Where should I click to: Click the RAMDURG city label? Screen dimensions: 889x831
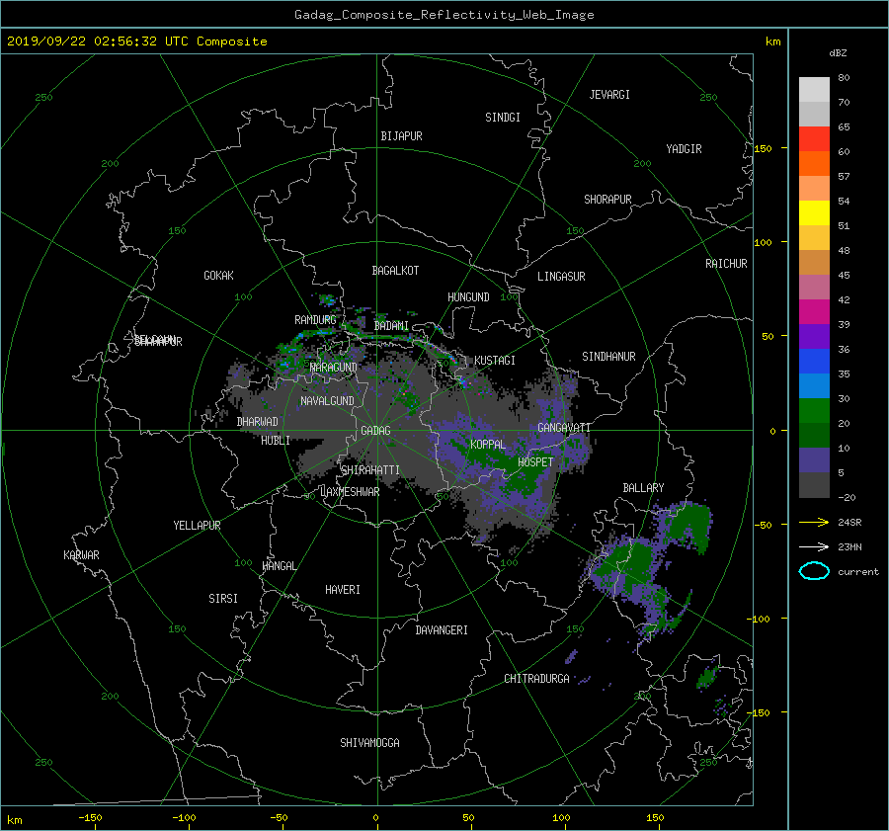(x=315, y=320)
